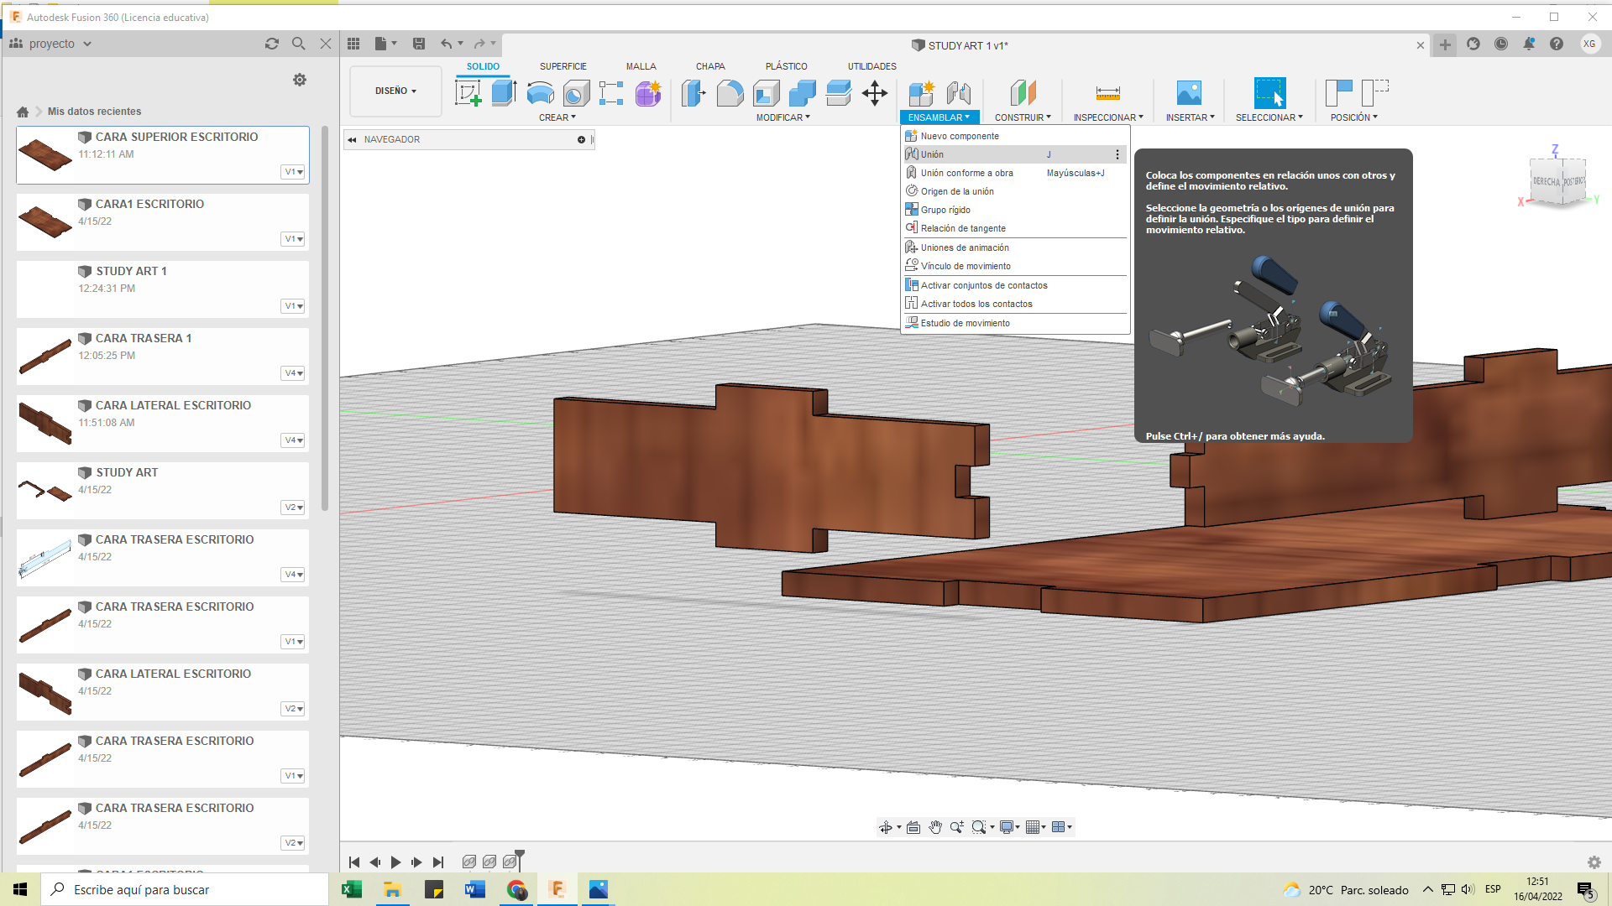Click Relación de tangente menu entry
Viewport: 1612px width, 906px height.
pyautogui.click(x=963, y=228)
